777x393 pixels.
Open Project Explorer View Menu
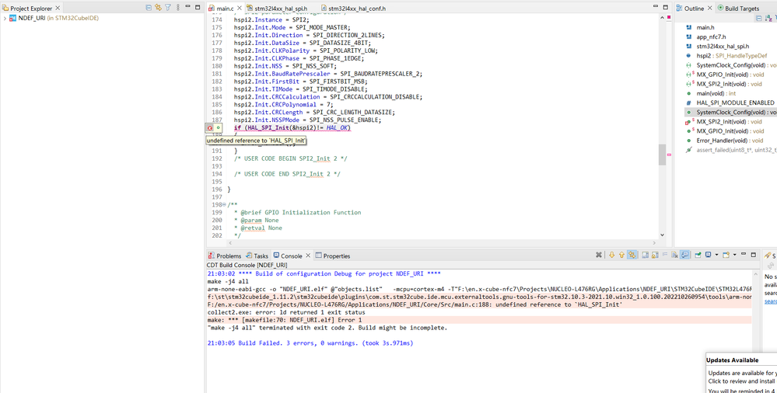pos(177,8)
